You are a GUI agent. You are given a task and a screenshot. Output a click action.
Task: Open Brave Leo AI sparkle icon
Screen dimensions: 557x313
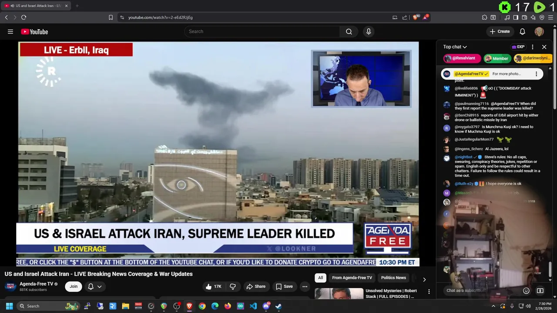pyautogui.click(x=533, y=17)
